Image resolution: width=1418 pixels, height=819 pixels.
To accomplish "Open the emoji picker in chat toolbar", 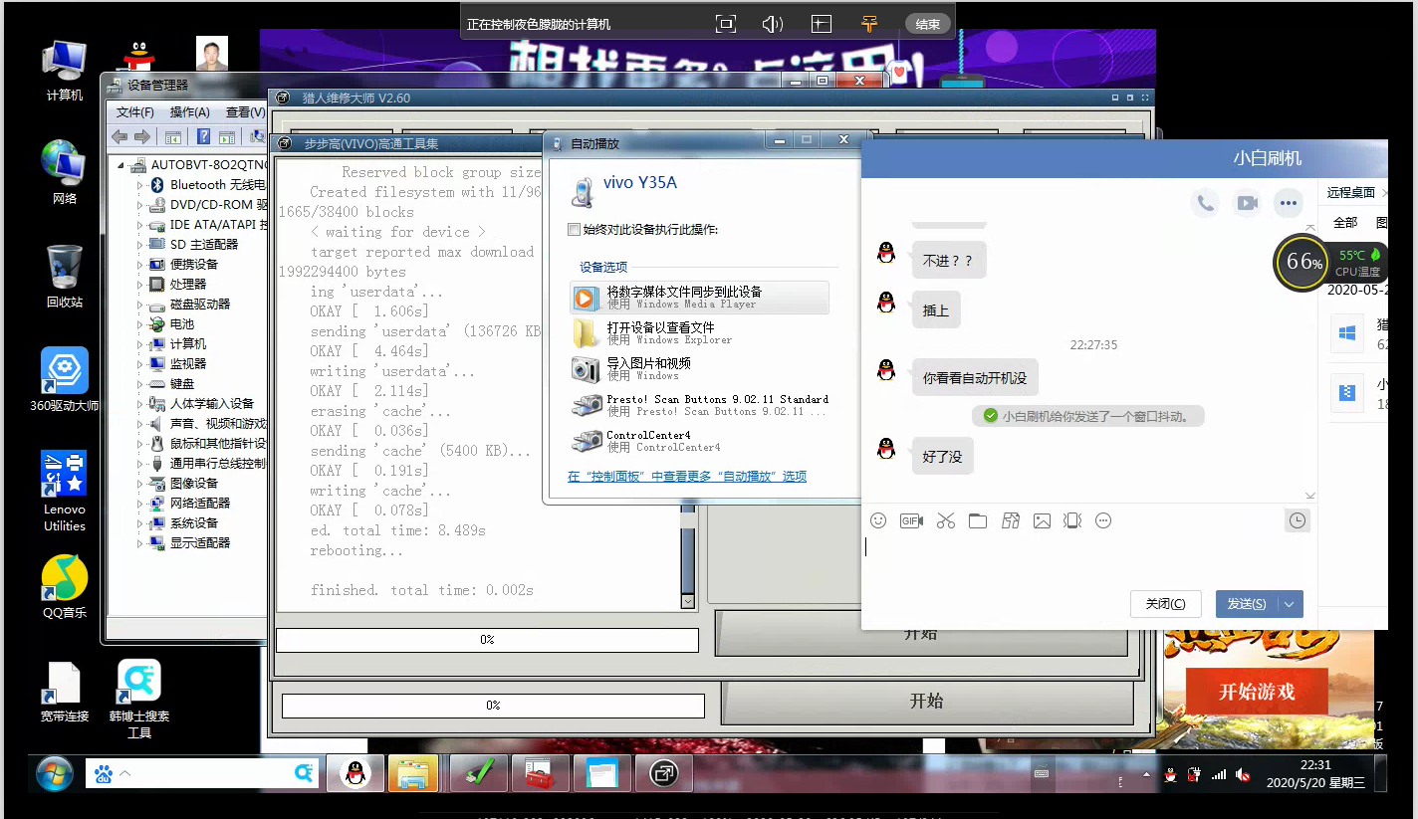I will click(878, 520).
